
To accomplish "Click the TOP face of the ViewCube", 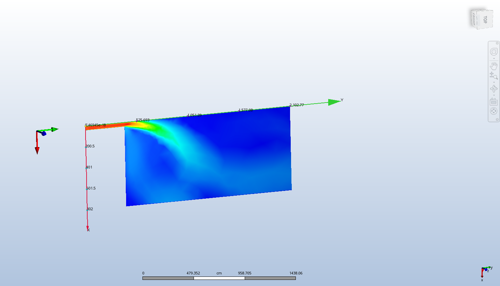I will pos(485,19).
